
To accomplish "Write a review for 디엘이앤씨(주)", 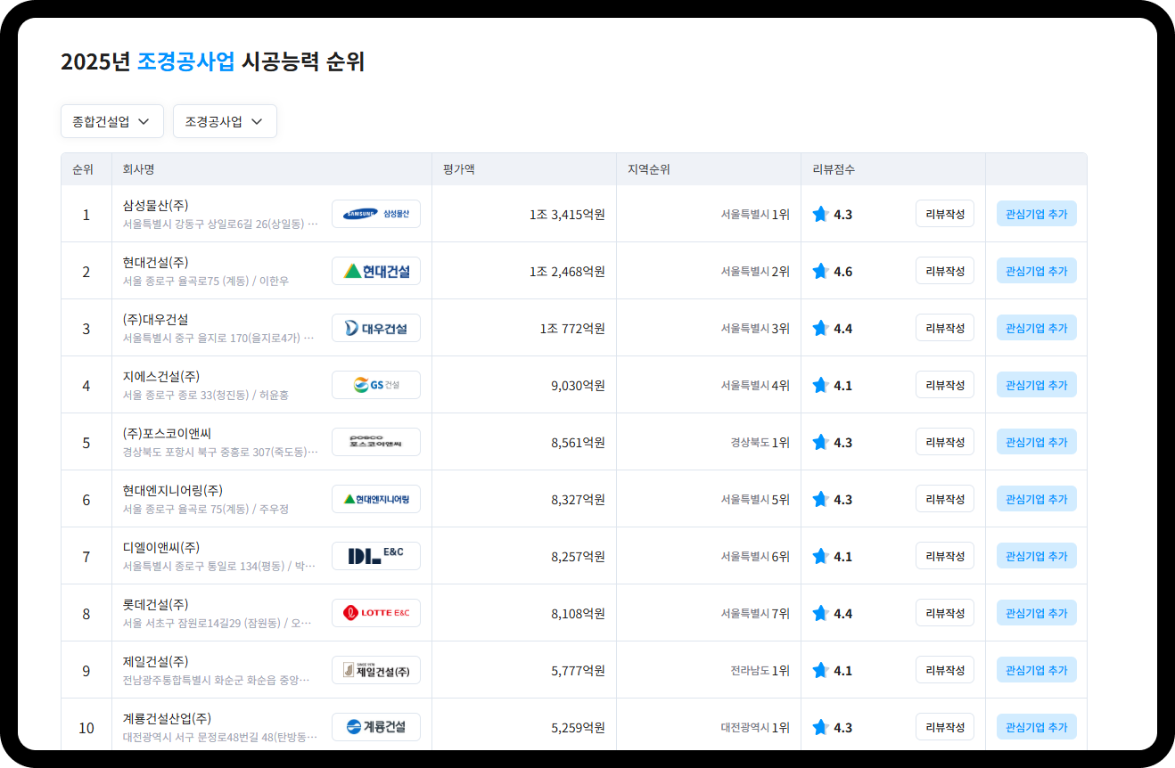I will 945,556.
